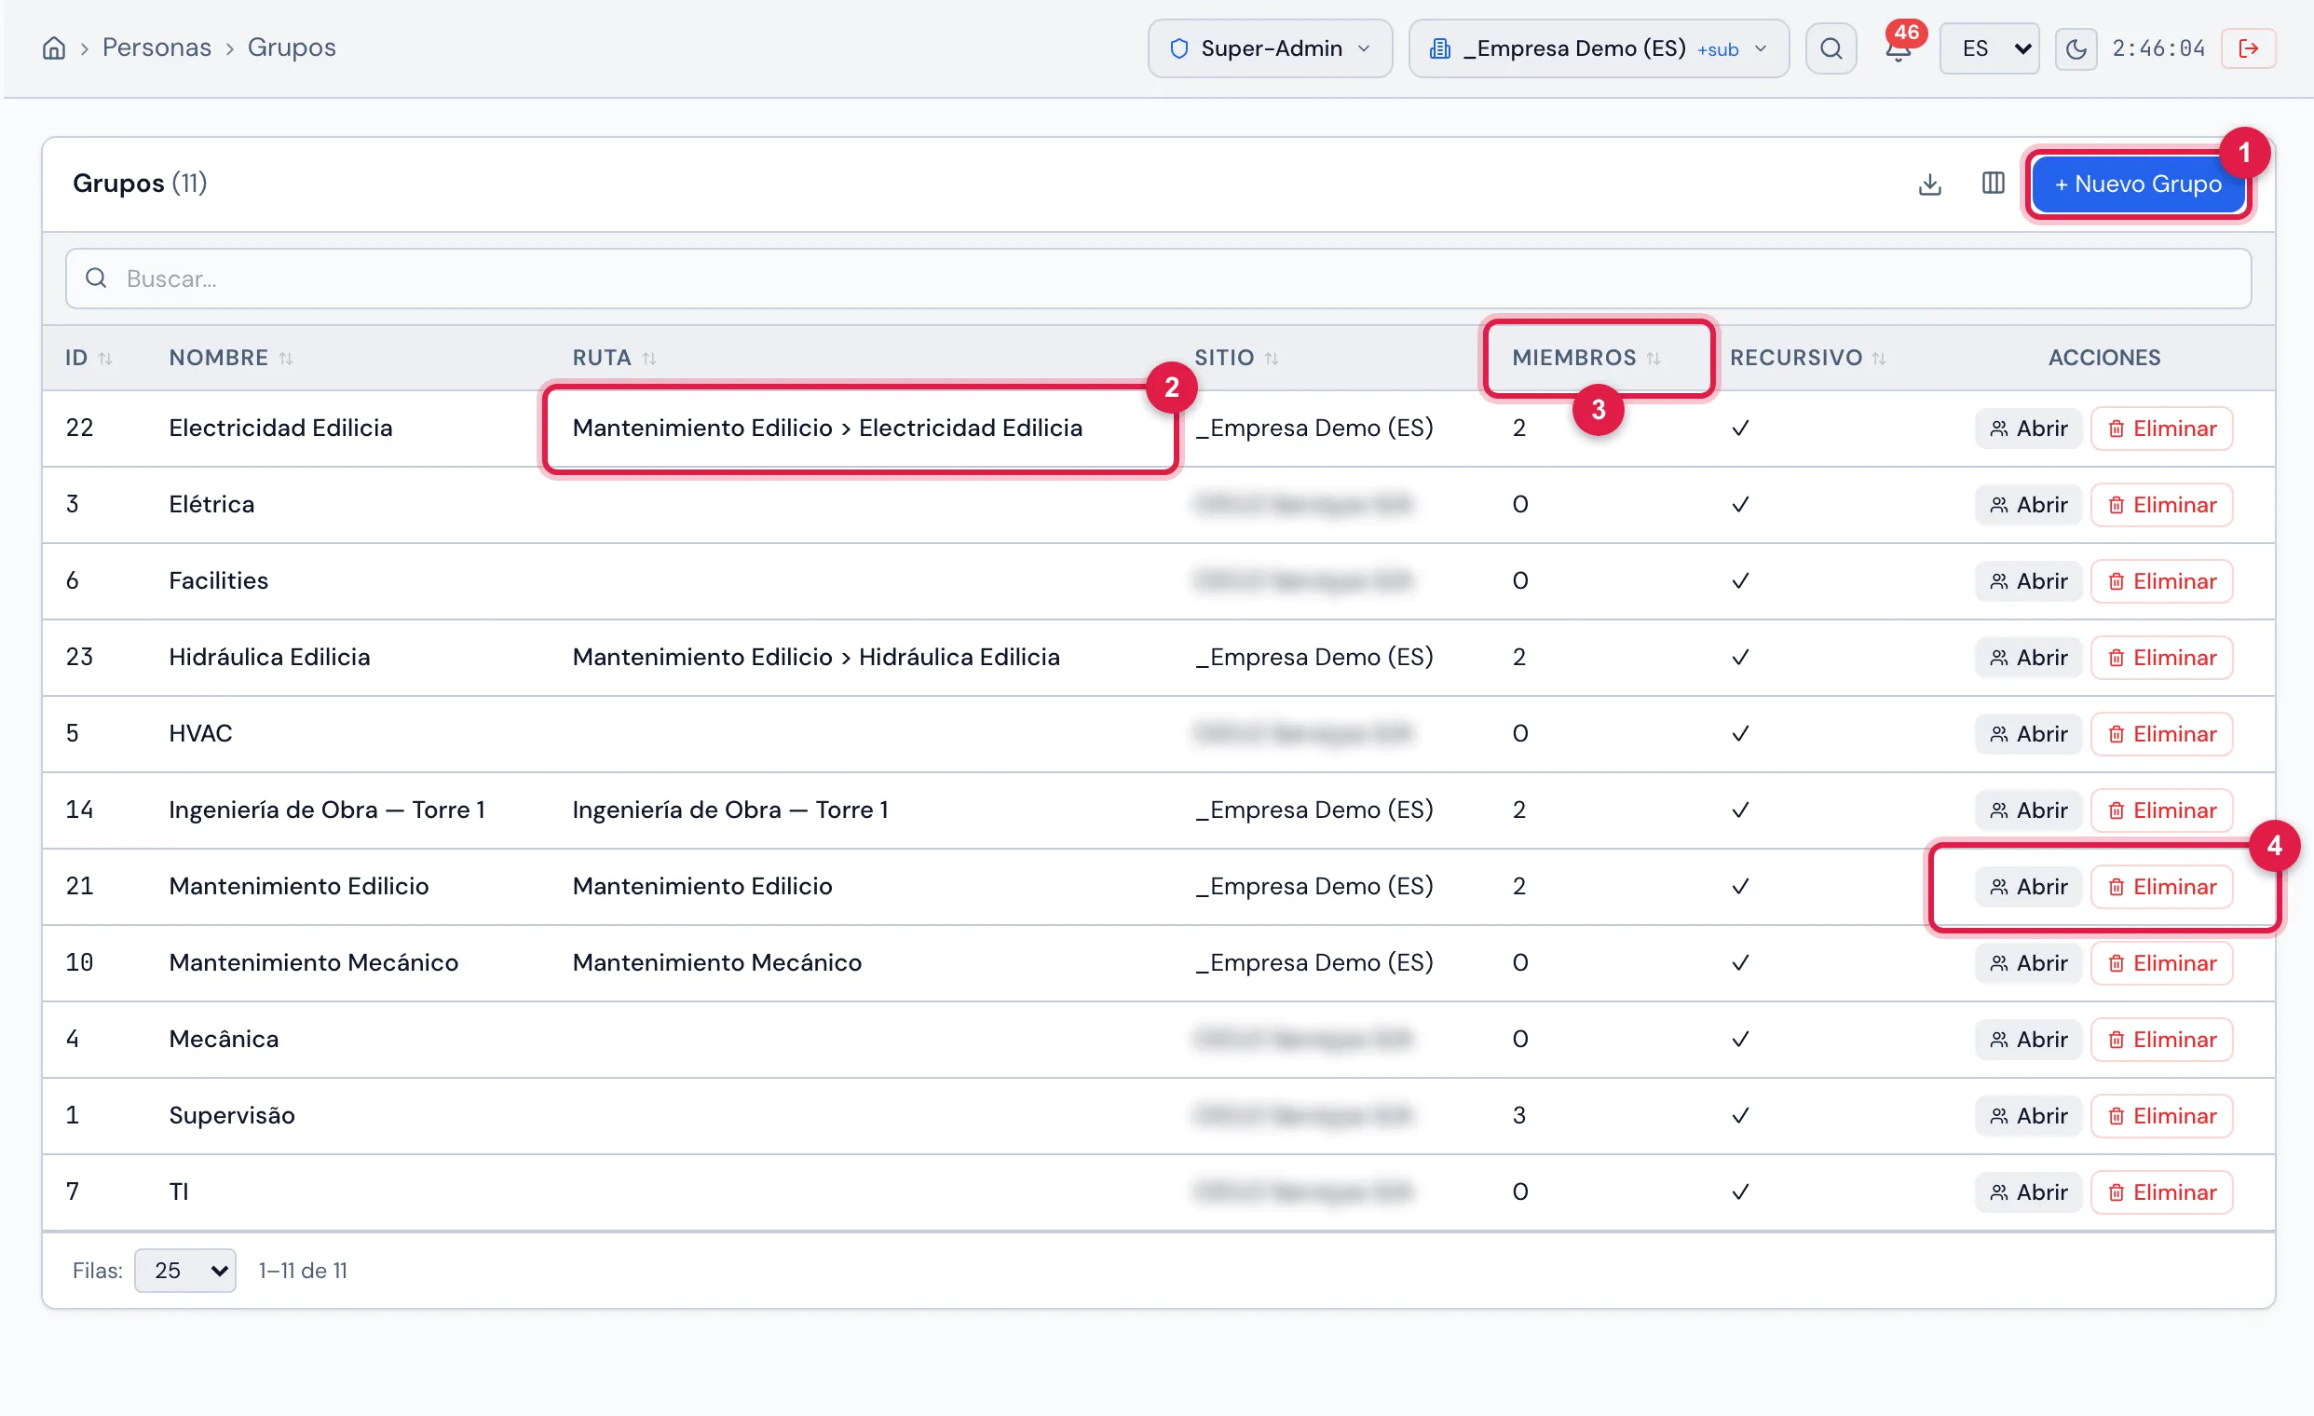Sort by Ruta column arrows
The height and width of the screenshot is (1416, 2314).
(649, 358)
